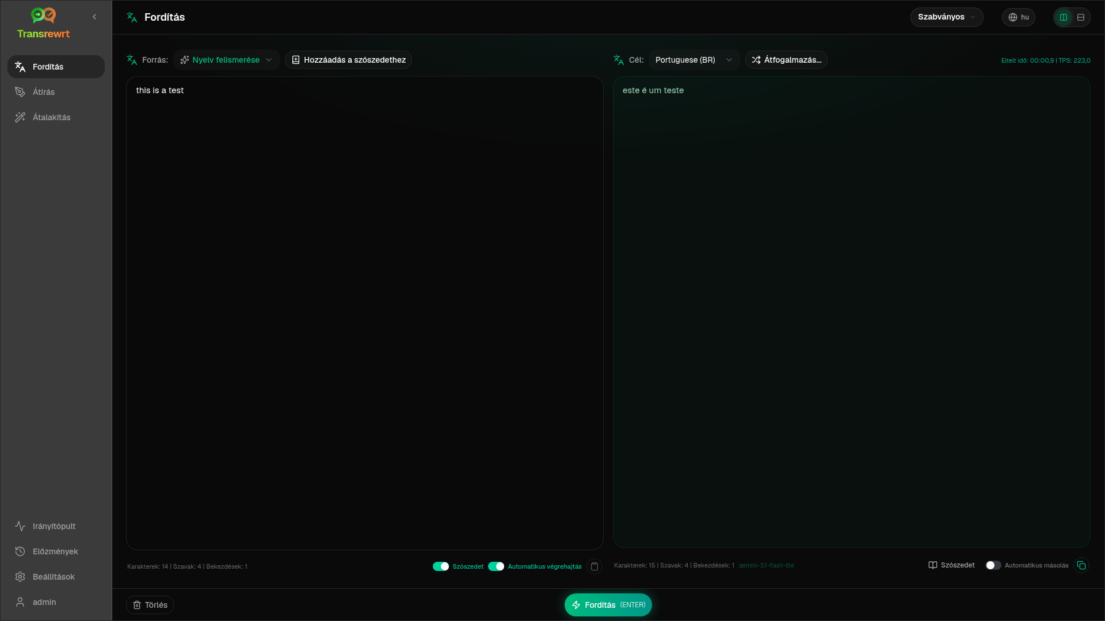The height and width of the screenshot is (621, 1105).
Task: Switch to stacked row layout
Action: pyautogui.click(x=1081, y=17)
